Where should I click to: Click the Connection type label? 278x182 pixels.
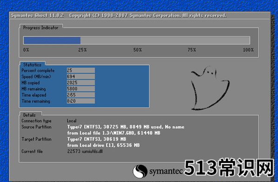point(36,121)
